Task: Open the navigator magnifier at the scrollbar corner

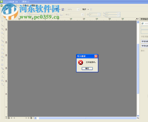Action: click(x=138, y=118)
